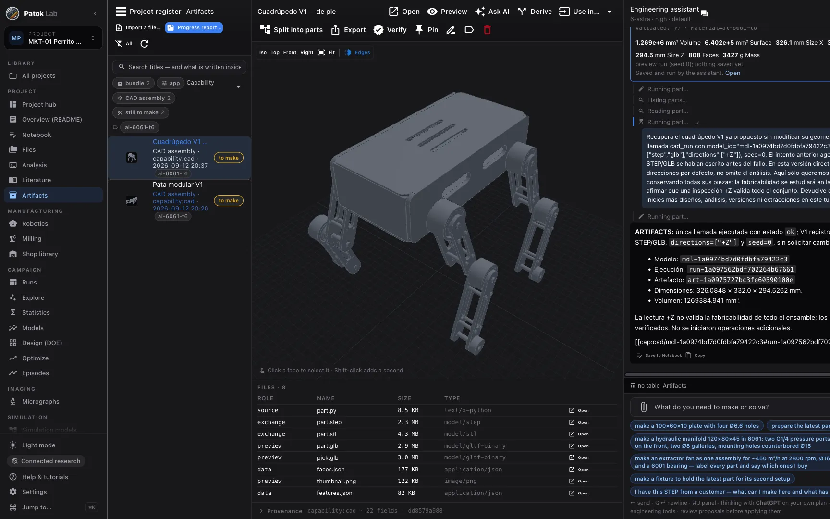
Task: Select the Pata modular V1 artifact thumbnail
Action: [132, 200]
